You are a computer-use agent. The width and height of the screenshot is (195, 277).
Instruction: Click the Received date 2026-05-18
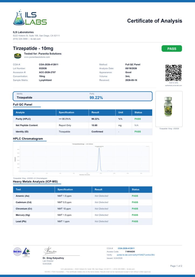coord(131,80)
